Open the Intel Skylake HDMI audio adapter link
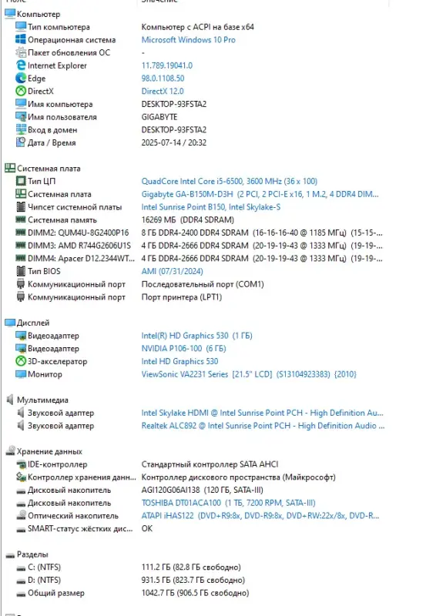 [x=262, y=413]
